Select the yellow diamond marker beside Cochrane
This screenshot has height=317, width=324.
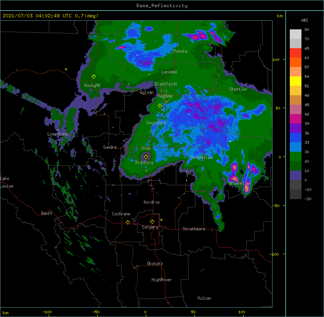coord(128,222)
